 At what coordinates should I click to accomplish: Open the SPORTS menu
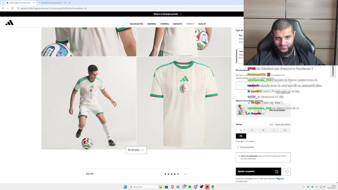click(190, 24)
